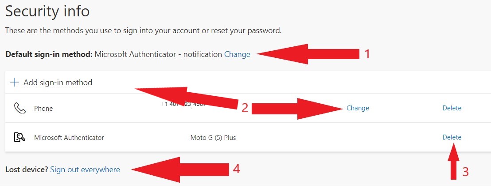
Task: Click the phone handset icon
Action: tap(20, 108)
